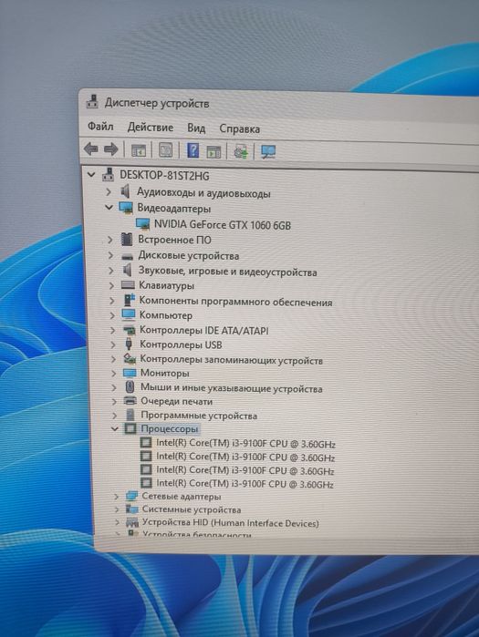Viewport: 479px width, 637px height.
Task: Select the first Intel Core i3-9100F entry
Action: pos(245,443)
